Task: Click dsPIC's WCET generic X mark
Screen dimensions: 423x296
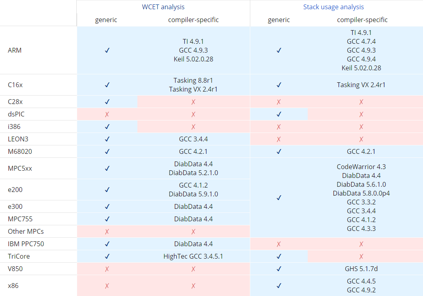Action: tap(107, 114)
